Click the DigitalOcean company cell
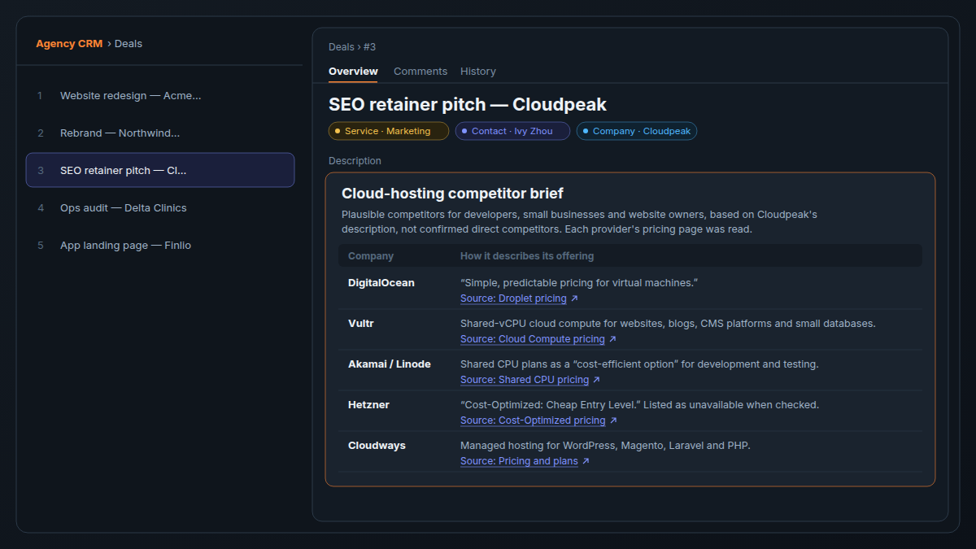 [381, 283]
